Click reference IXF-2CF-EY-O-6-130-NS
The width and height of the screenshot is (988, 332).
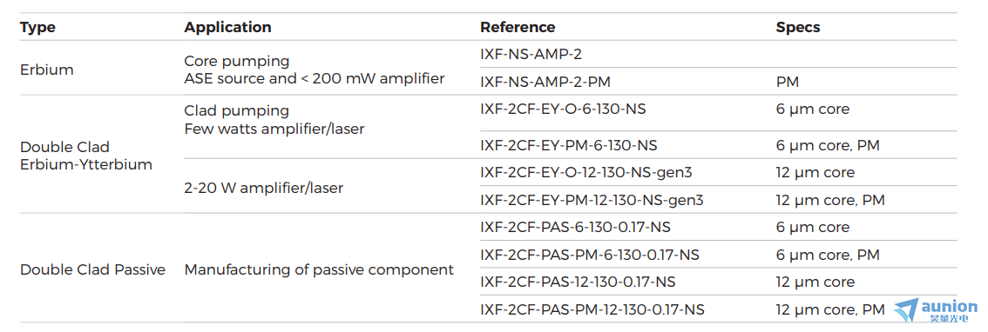[563, 110]
